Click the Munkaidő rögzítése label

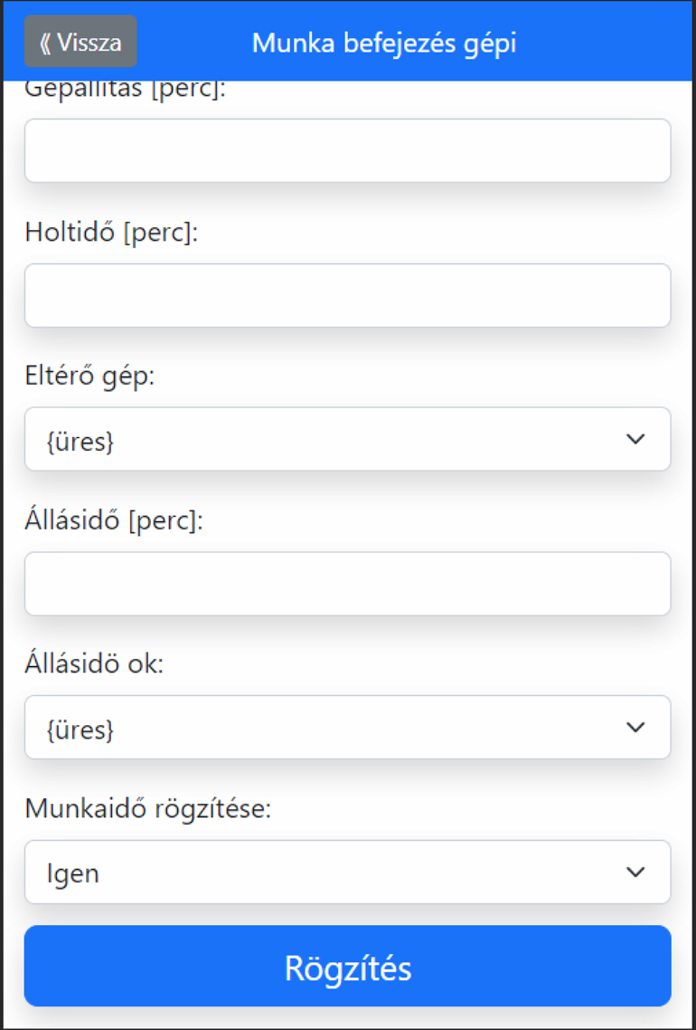coord(148,808)
